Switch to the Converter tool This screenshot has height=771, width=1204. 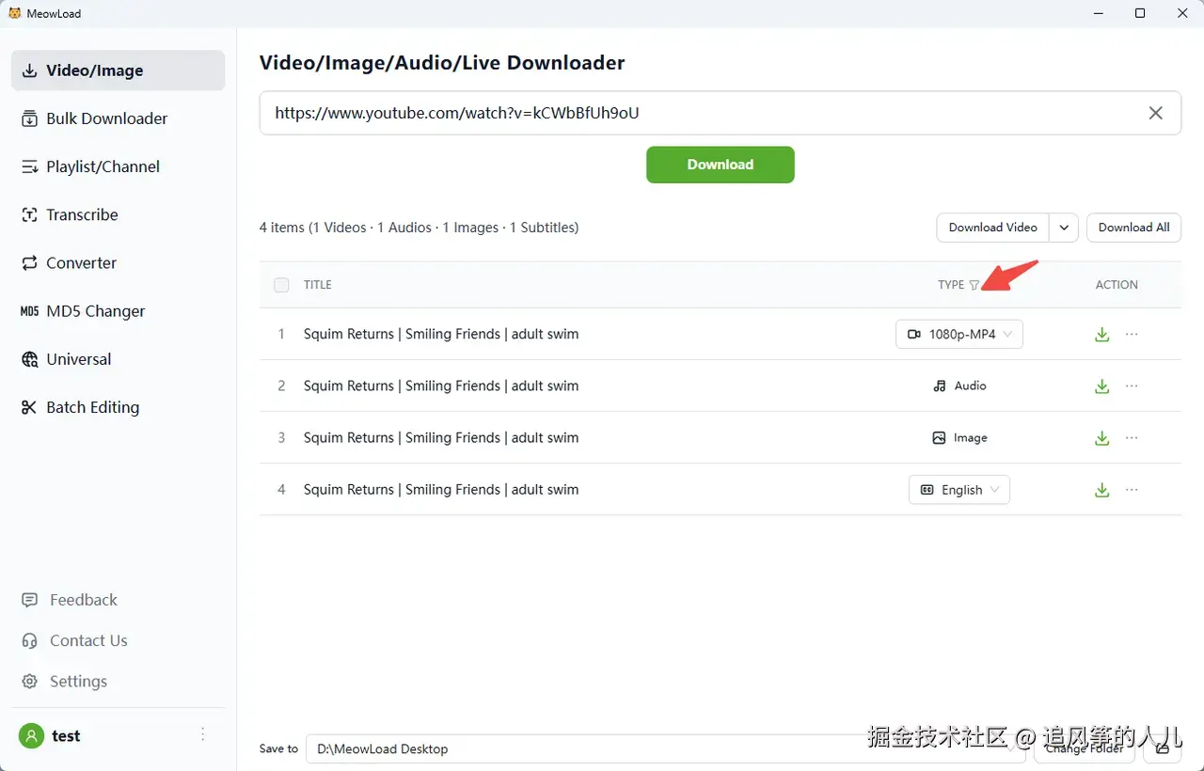118,263
